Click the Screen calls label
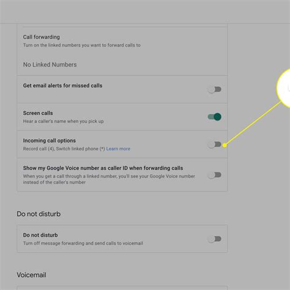Screen dimensions: 290x290 (x=38, y=113)
